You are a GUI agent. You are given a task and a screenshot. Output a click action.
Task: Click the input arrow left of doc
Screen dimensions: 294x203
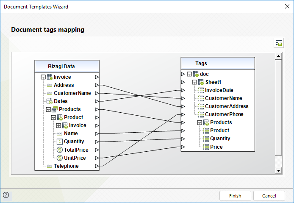point(183,74)
